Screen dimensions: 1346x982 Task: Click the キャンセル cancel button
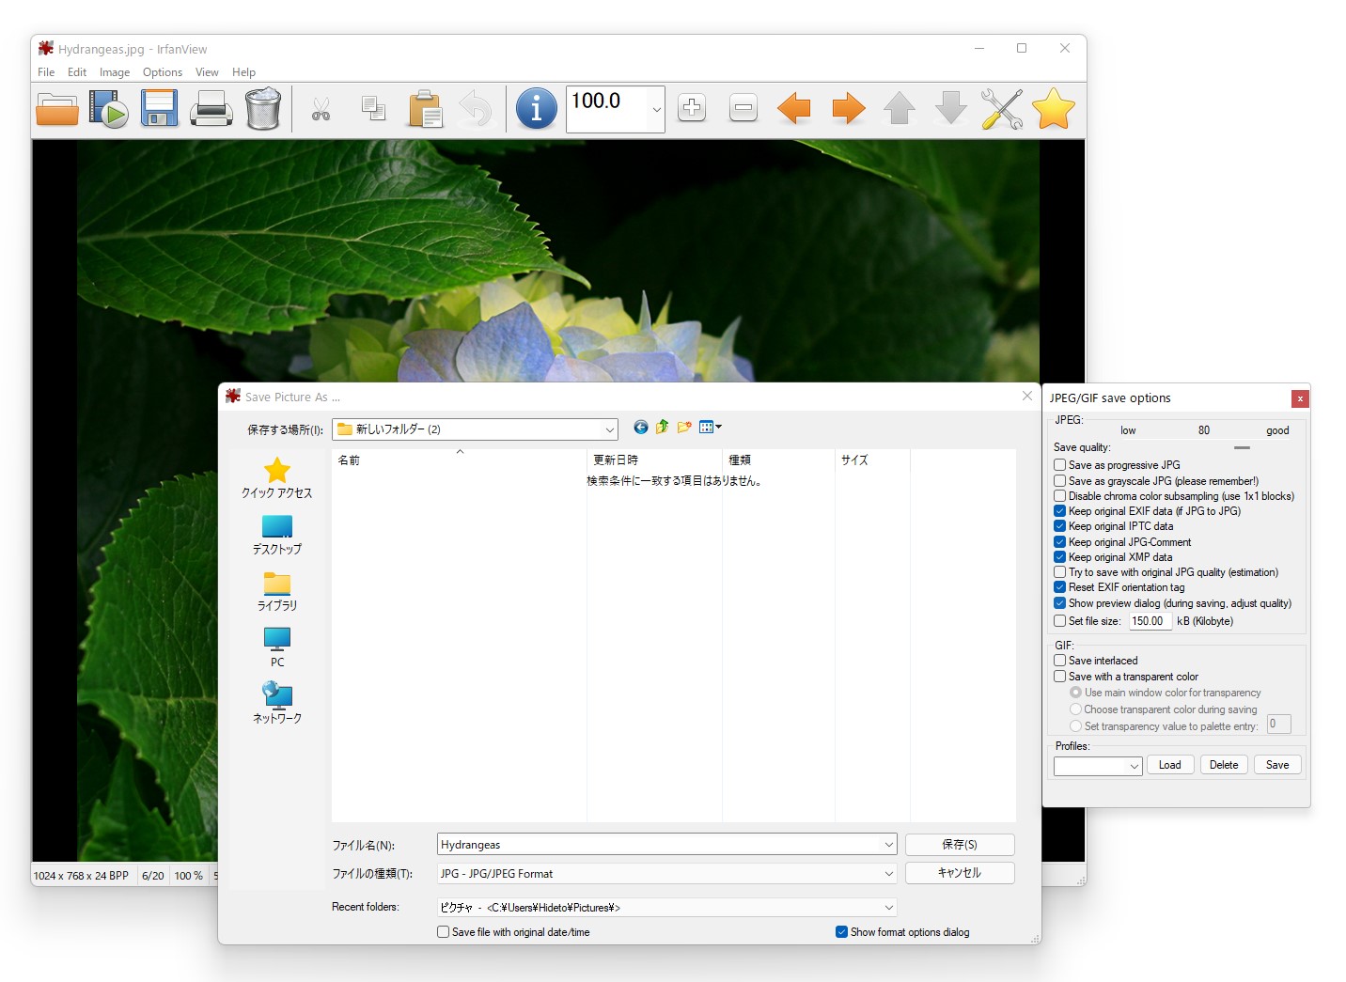tap(960, 873)
